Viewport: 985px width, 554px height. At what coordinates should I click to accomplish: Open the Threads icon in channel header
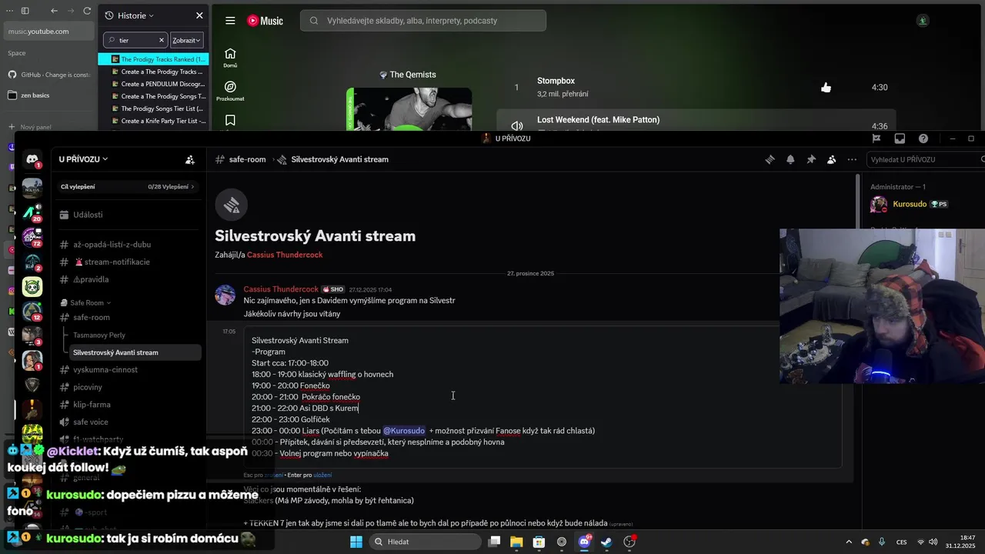point(770,159)
